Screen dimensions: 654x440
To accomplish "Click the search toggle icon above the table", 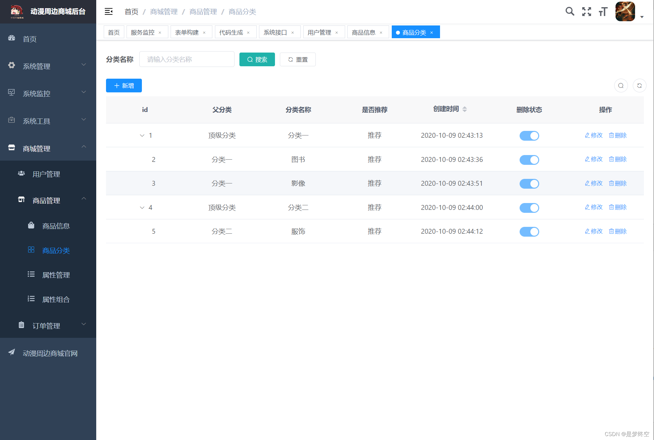I will [x=621, y=85].
